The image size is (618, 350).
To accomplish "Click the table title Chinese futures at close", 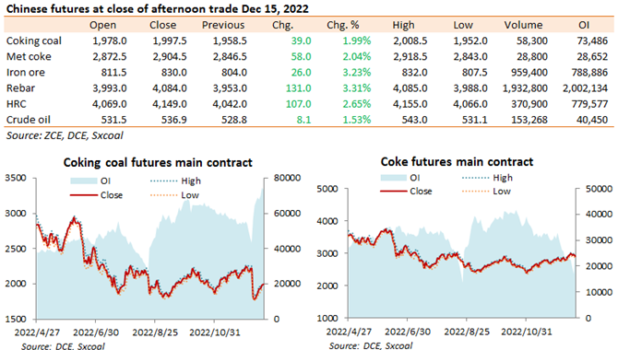I will coord(157,8).
